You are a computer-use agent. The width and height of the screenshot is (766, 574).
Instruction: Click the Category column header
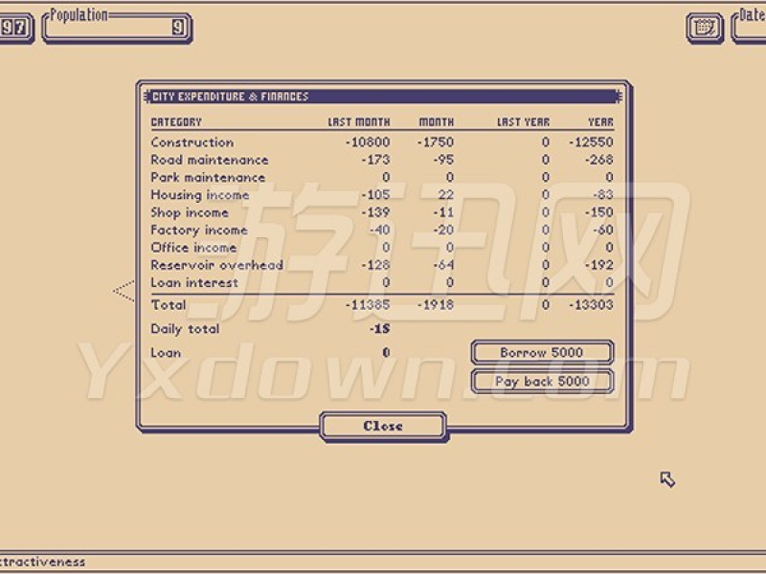pyautogui.click(x=176, y=122)
